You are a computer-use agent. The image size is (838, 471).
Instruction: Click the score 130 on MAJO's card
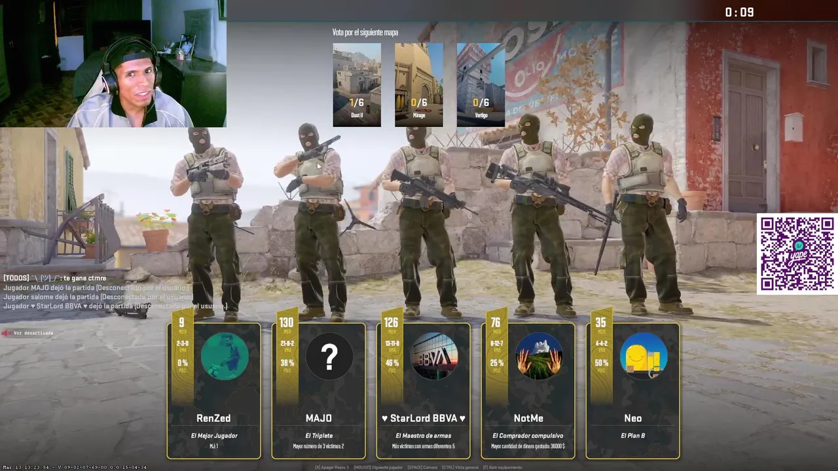pos(286,323)
